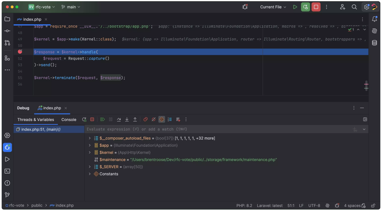This screenshot has height=211, width=382.
Task: Switch to the Console tab
Action: [69, 120]
